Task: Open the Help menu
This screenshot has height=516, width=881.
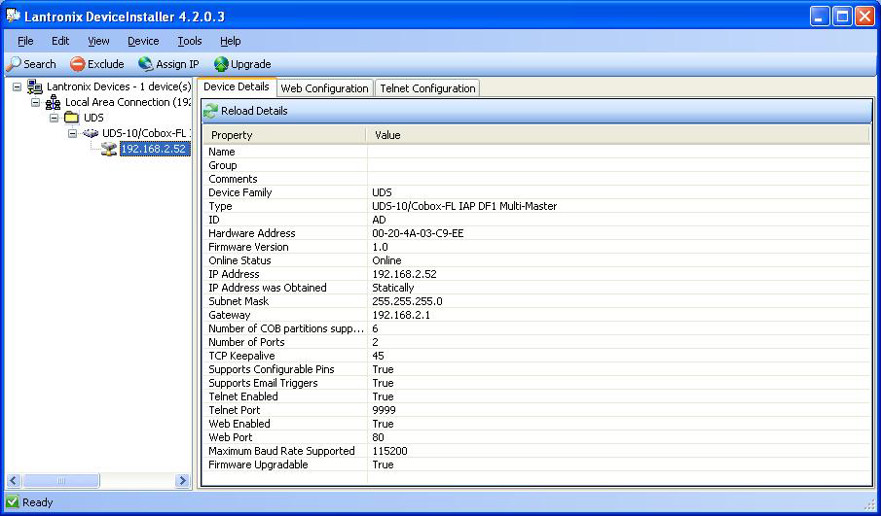Action: click(x=231, y=41)
